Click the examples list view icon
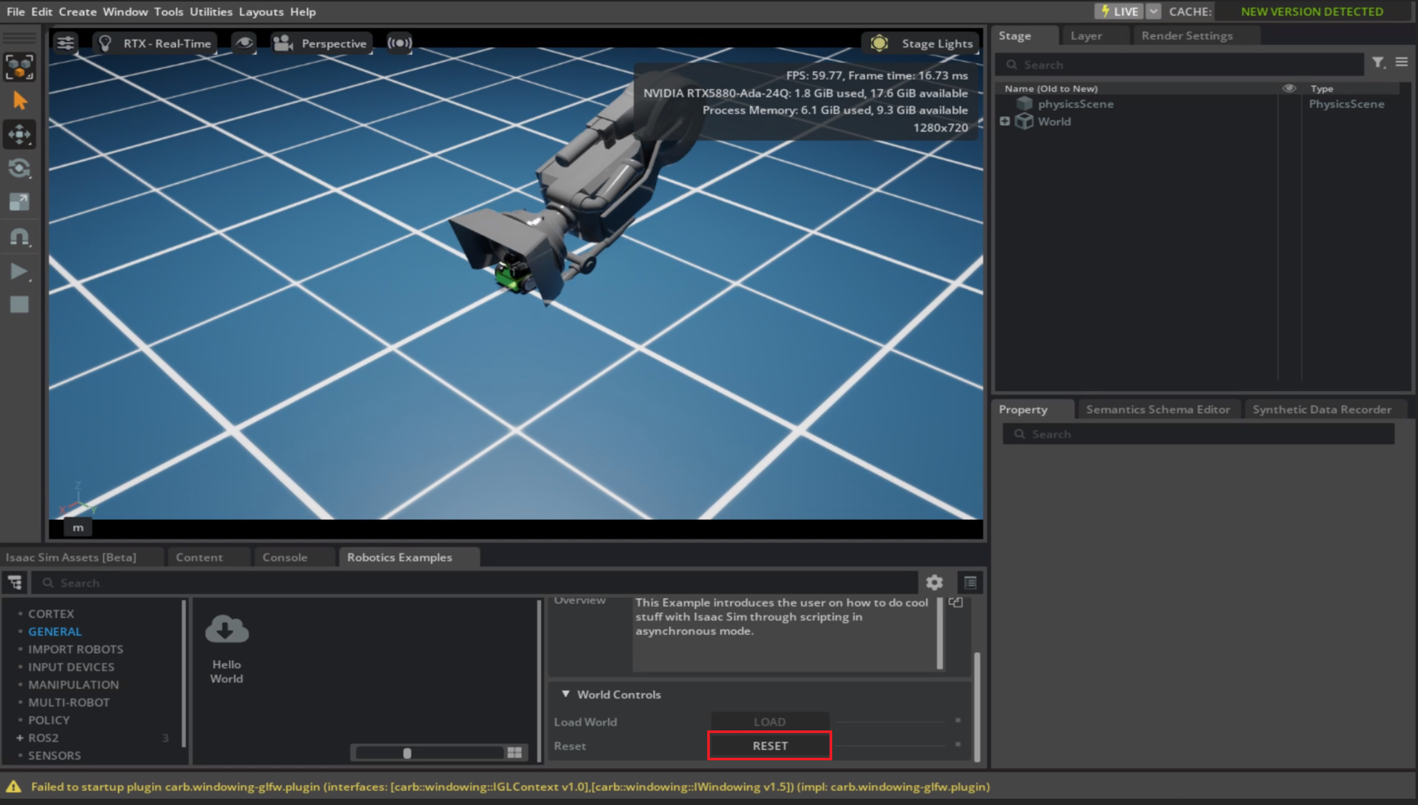Image resolution: width=1418 pixels, height=805 pixels. [x=970, y=583]
